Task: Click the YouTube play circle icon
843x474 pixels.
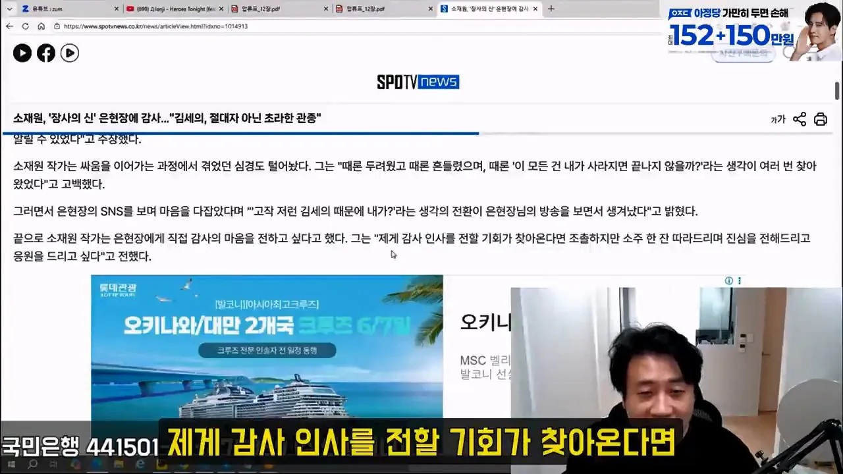Action: 22,53
